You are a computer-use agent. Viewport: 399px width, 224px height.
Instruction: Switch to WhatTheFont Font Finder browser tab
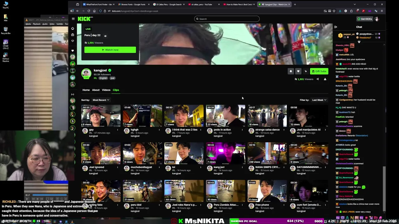tap(98, 4)
